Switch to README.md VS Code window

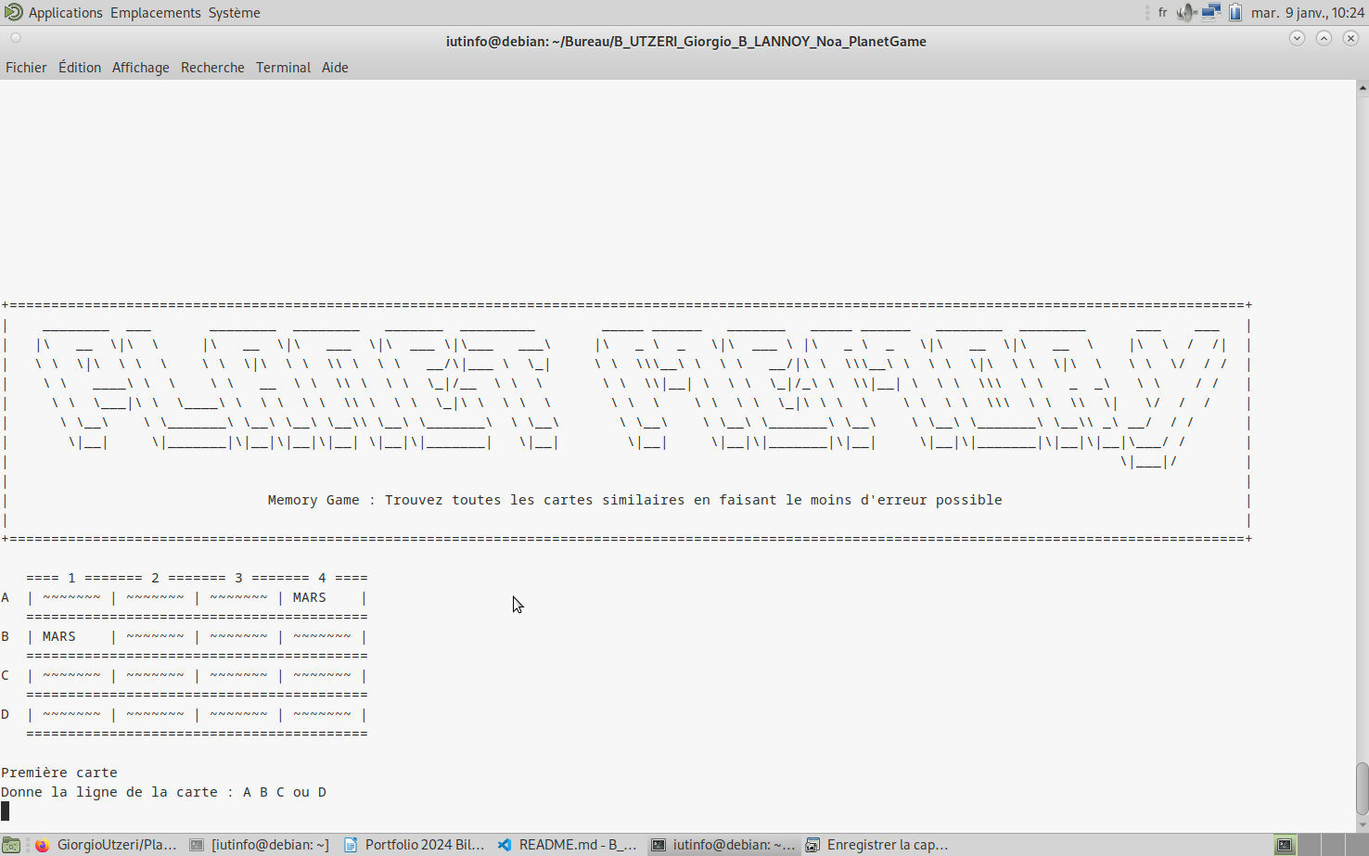pos(568,845)
